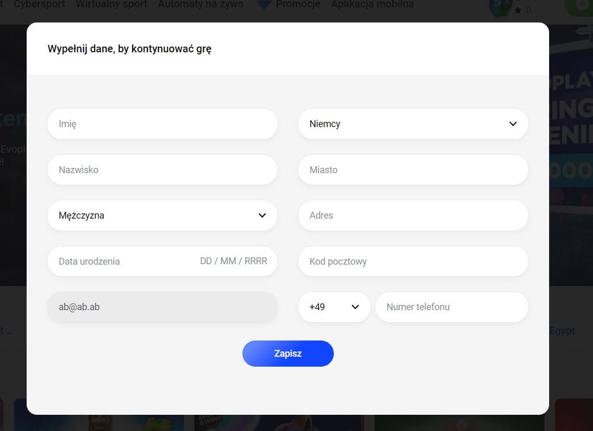Open Automaty na żywo menu item
Screen dimensions: 593x431
[201, 5]
